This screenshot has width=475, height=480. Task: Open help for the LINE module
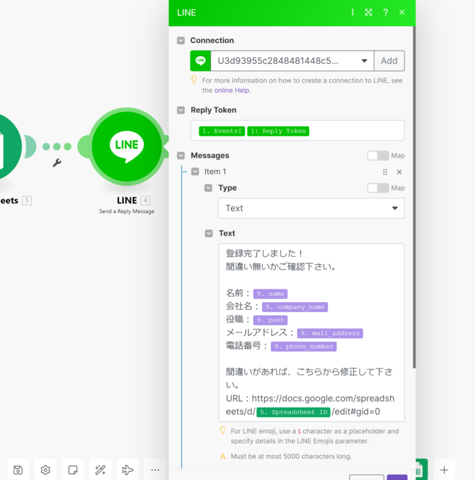click(x=386, y=12)
